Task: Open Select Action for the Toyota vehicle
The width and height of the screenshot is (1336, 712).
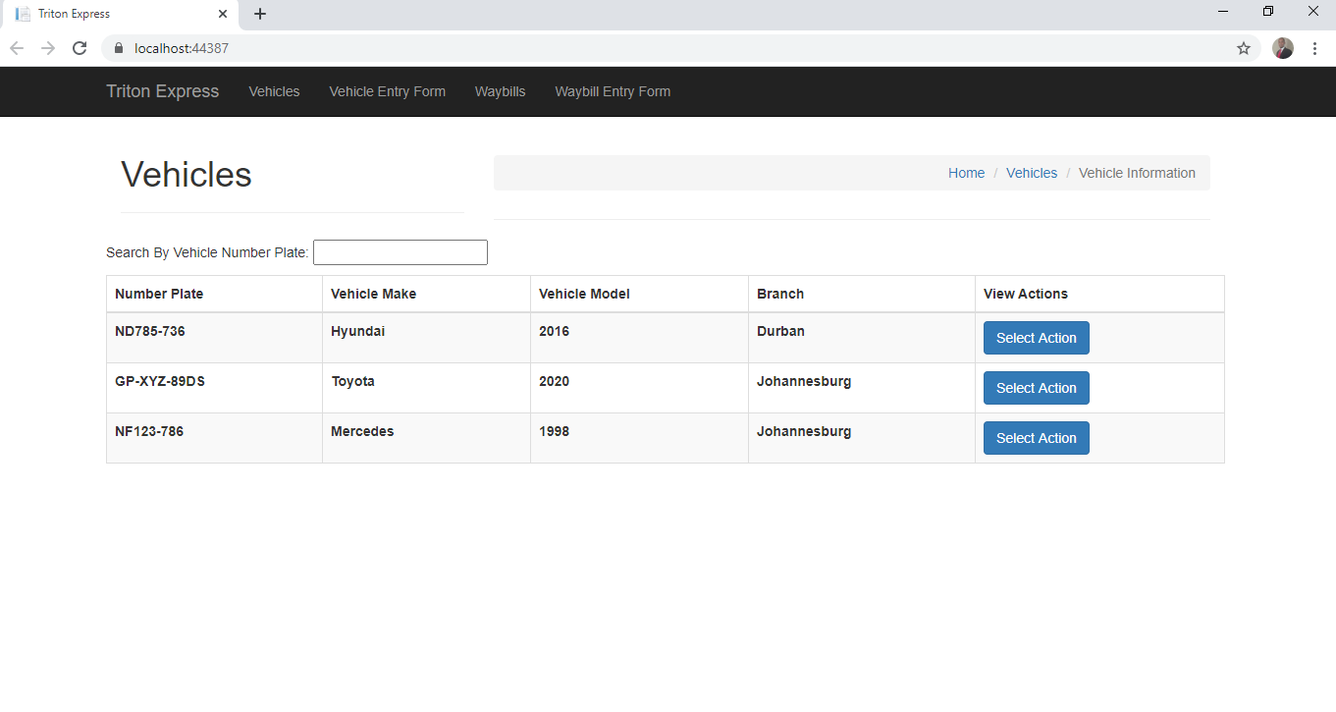Action: point(1036,387)
